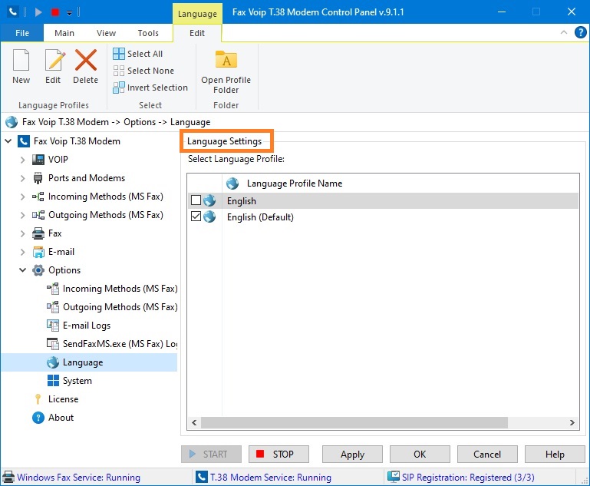Collapse the Fax Voip T.38 Modem root node

(x=8, y=141)
